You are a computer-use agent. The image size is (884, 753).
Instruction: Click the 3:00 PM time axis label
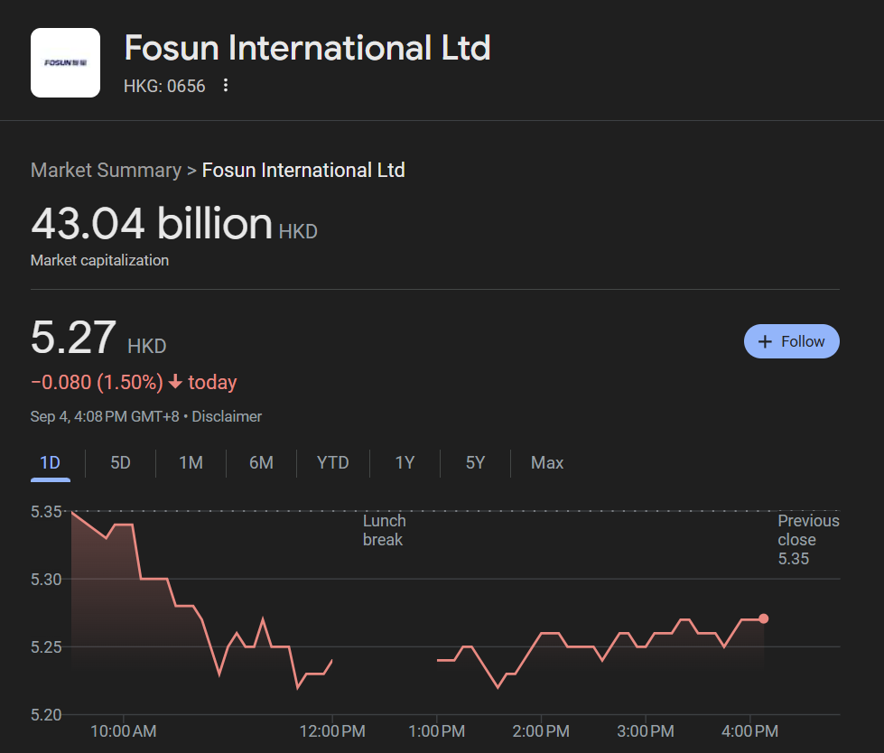(x=645, y=731)
